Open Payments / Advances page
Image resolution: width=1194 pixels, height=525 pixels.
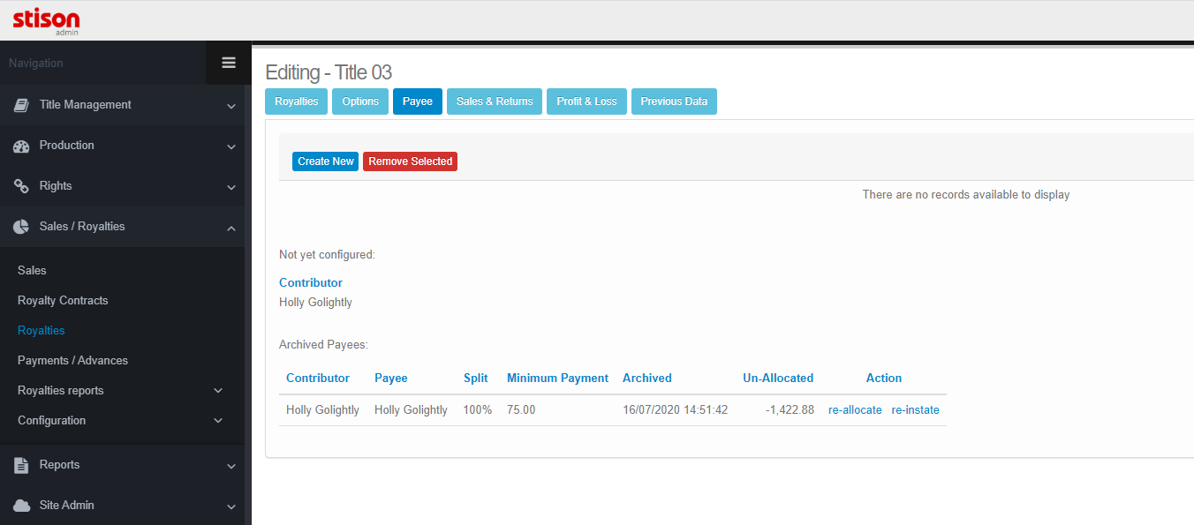click(72, 361)
